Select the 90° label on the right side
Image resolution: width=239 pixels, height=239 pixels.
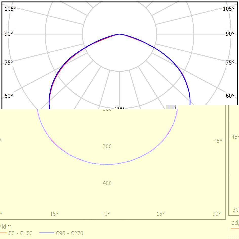230,34
